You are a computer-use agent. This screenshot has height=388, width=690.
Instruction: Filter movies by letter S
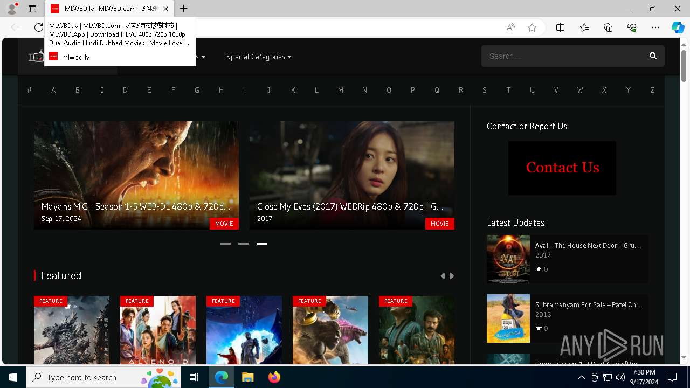point(485,90)
